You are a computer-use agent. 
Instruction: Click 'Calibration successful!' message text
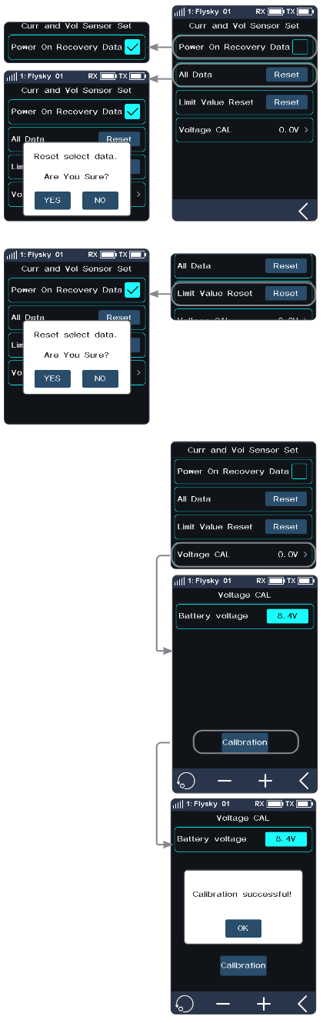242,895
